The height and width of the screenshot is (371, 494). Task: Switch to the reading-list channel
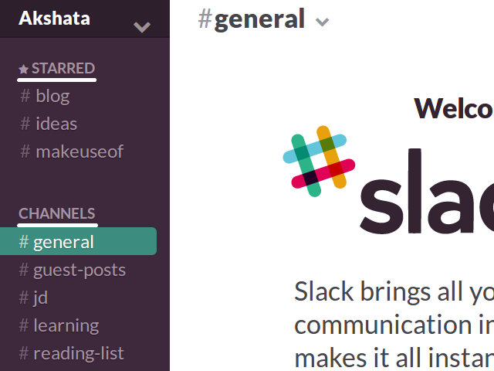tap(78, 353)
